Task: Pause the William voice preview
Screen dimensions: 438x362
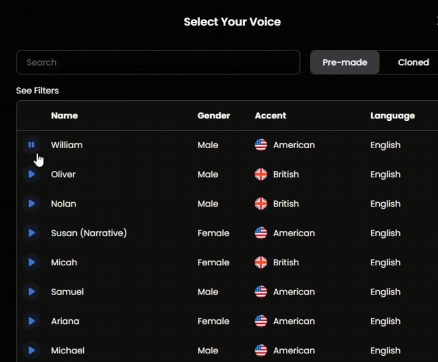Action: point(31,145)
